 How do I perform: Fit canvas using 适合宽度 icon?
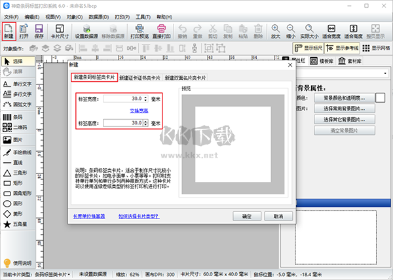point(331,31)
